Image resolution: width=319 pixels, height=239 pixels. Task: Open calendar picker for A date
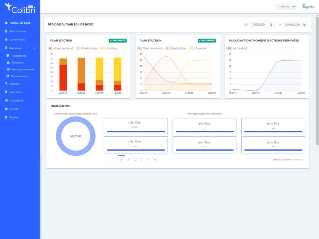304,25
